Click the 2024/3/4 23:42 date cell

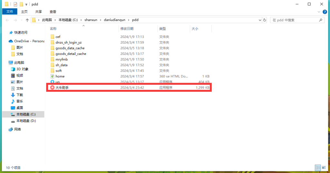coord(132,88)
